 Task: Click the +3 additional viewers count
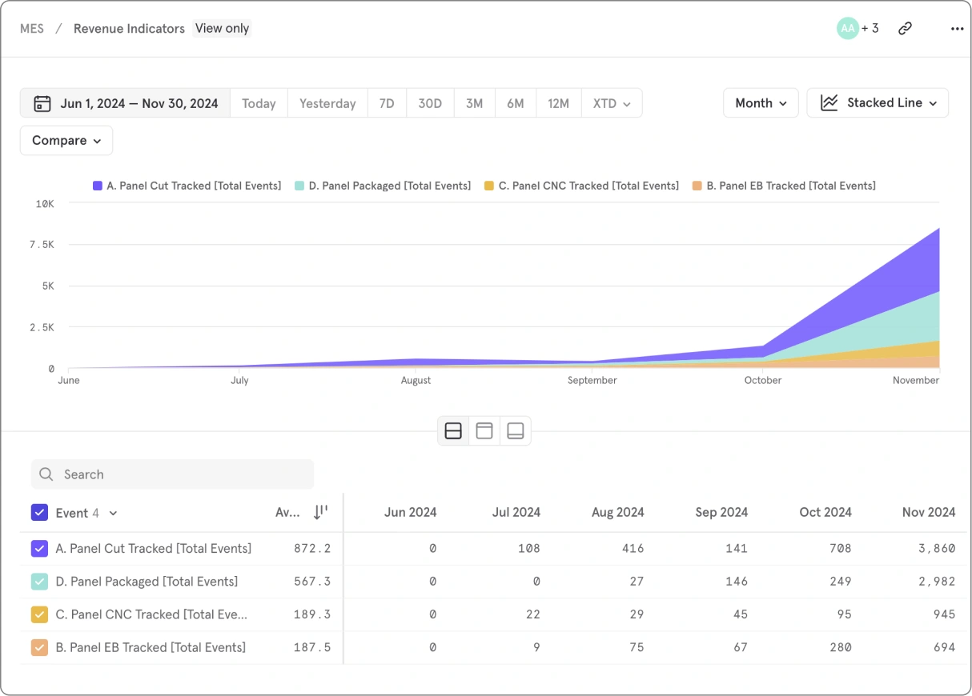(x=870, y=28)
